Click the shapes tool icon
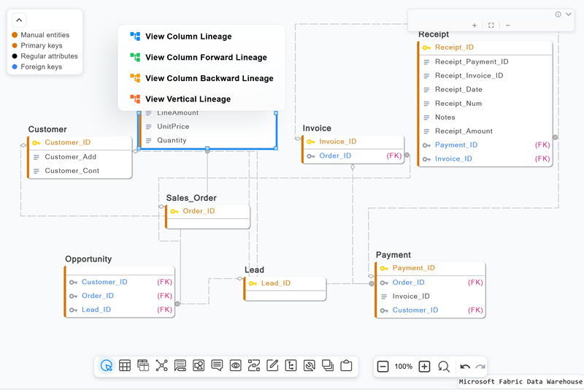 pos(199,366)
